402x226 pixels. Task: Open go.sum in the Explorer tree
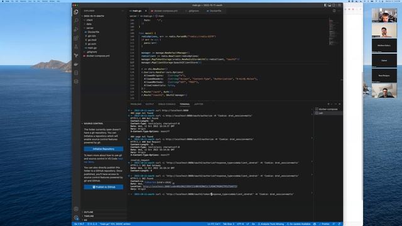[104, 44]
